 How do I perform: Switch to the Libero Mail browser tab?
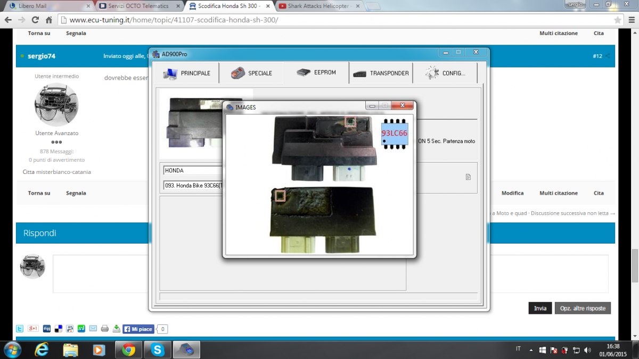[48, 6]
